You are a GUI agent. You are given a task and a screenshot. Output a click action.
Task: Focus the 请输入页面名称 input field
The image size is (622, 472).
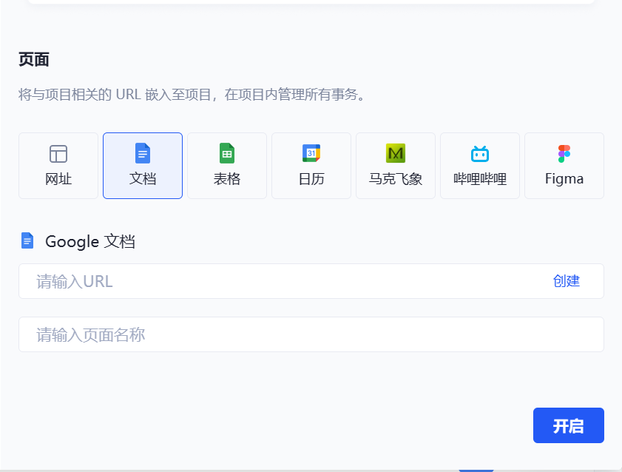pos(311,335)
